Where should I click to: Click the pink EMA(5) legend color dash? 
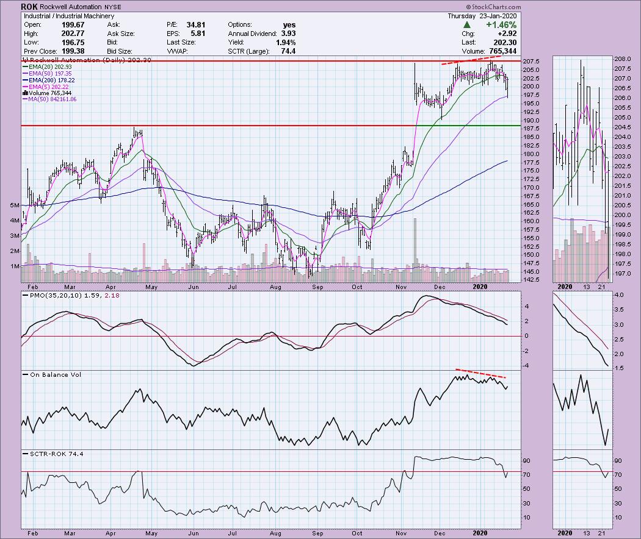click(26, 87)
